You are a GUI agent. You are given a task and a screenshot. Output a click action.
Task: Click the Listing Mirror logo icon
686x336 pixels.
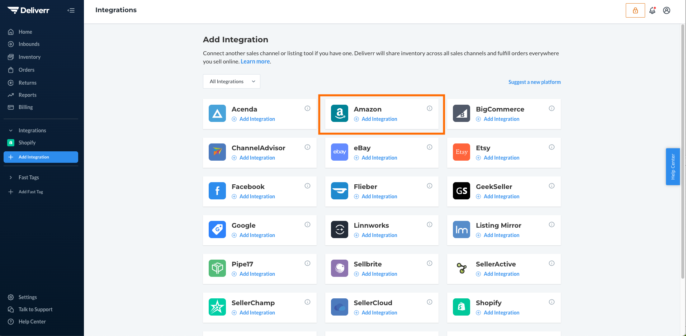(x=462, y=229)
